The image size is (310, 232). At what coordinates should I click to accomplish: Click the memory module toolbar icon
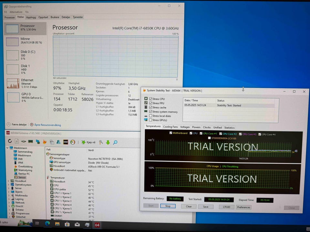[x=31, y=141]
